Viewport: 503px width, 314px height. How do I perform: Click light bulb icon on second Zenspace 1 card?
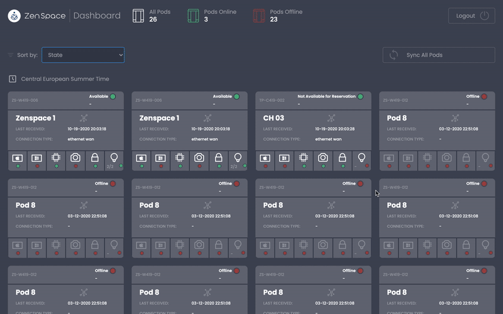click(x=238, y=158)
